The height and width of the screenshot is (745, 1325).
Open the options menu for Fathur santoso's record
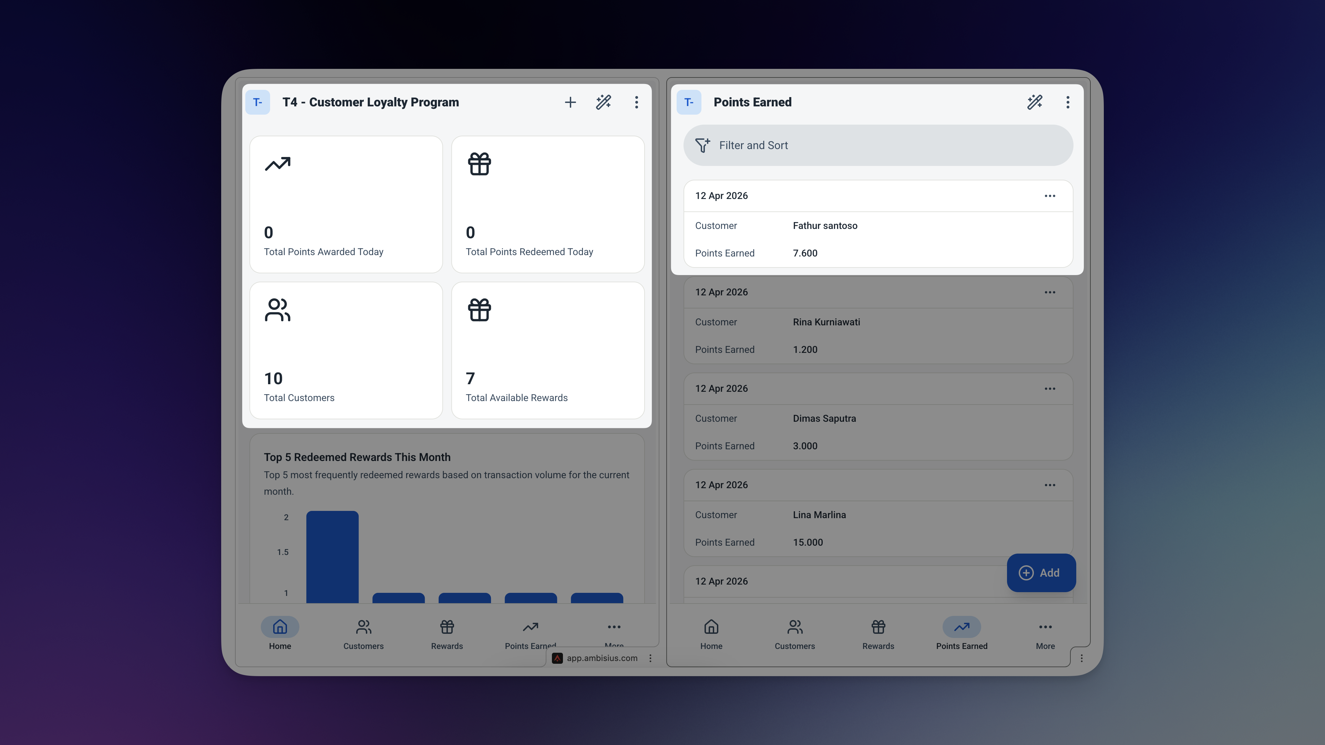[1050, 196]
